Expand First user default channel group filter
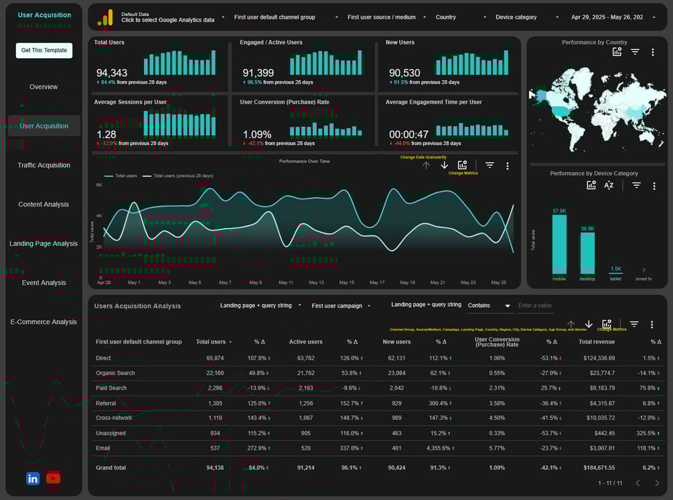 point(286,17)
